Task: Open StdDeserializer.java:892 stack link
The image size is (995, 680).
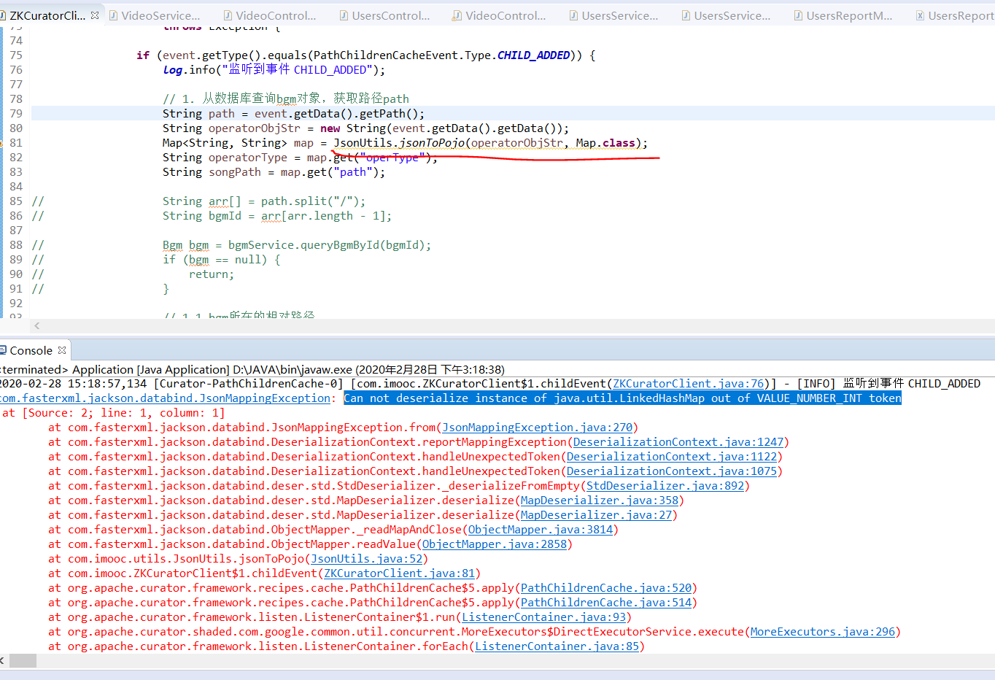Action: pyautogui.click(x=665, y=486)
